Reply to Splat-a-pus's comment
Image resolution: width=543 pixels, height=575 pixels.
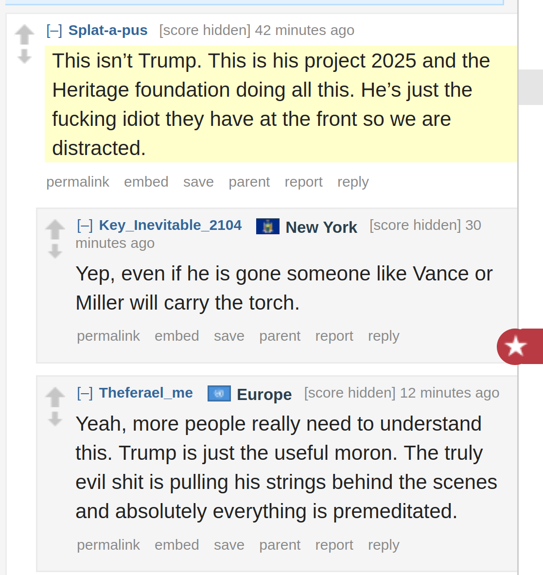(353, 182)
